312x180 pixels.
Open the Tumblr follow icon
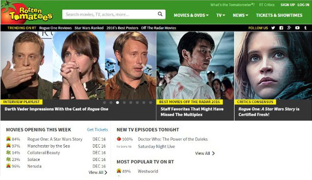pyautogui.click(x=305, y=28)
